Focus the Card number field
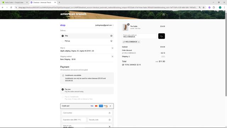 (87, 113)
